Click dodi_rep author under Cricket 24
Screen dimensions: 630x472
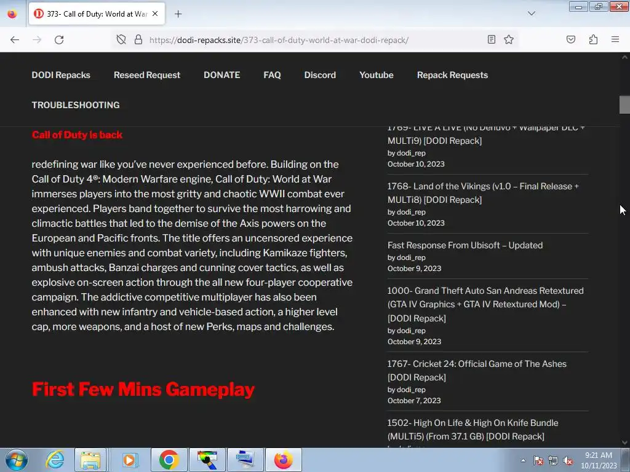(411, 390)
